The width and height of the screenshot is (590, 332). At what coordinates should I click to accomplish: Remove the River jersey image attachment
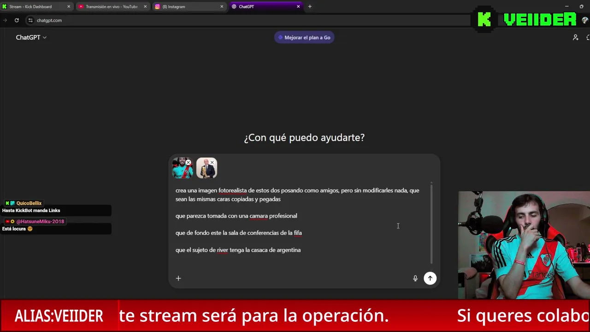coord(188,162)
